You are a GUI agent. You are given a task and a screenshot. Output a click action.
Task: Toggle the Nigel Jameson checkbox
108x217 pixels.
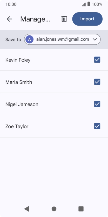click(x=97, y=104)
